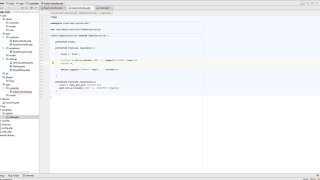Open Settings.php in project tree

click(19, 66)
